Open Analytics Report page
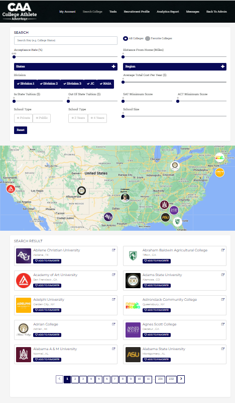The height and width of the screenshot is (403, 235). [168, 12]
